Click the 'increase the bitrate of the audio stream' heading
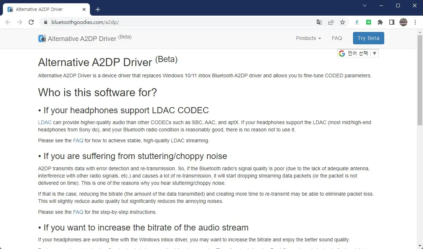Screen dimensions: 423x249 point(143,227)
